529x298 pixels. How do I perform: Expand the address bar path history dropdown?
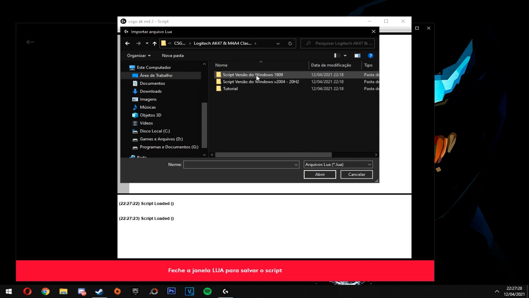pyautogui.click(x=278, y=43)
